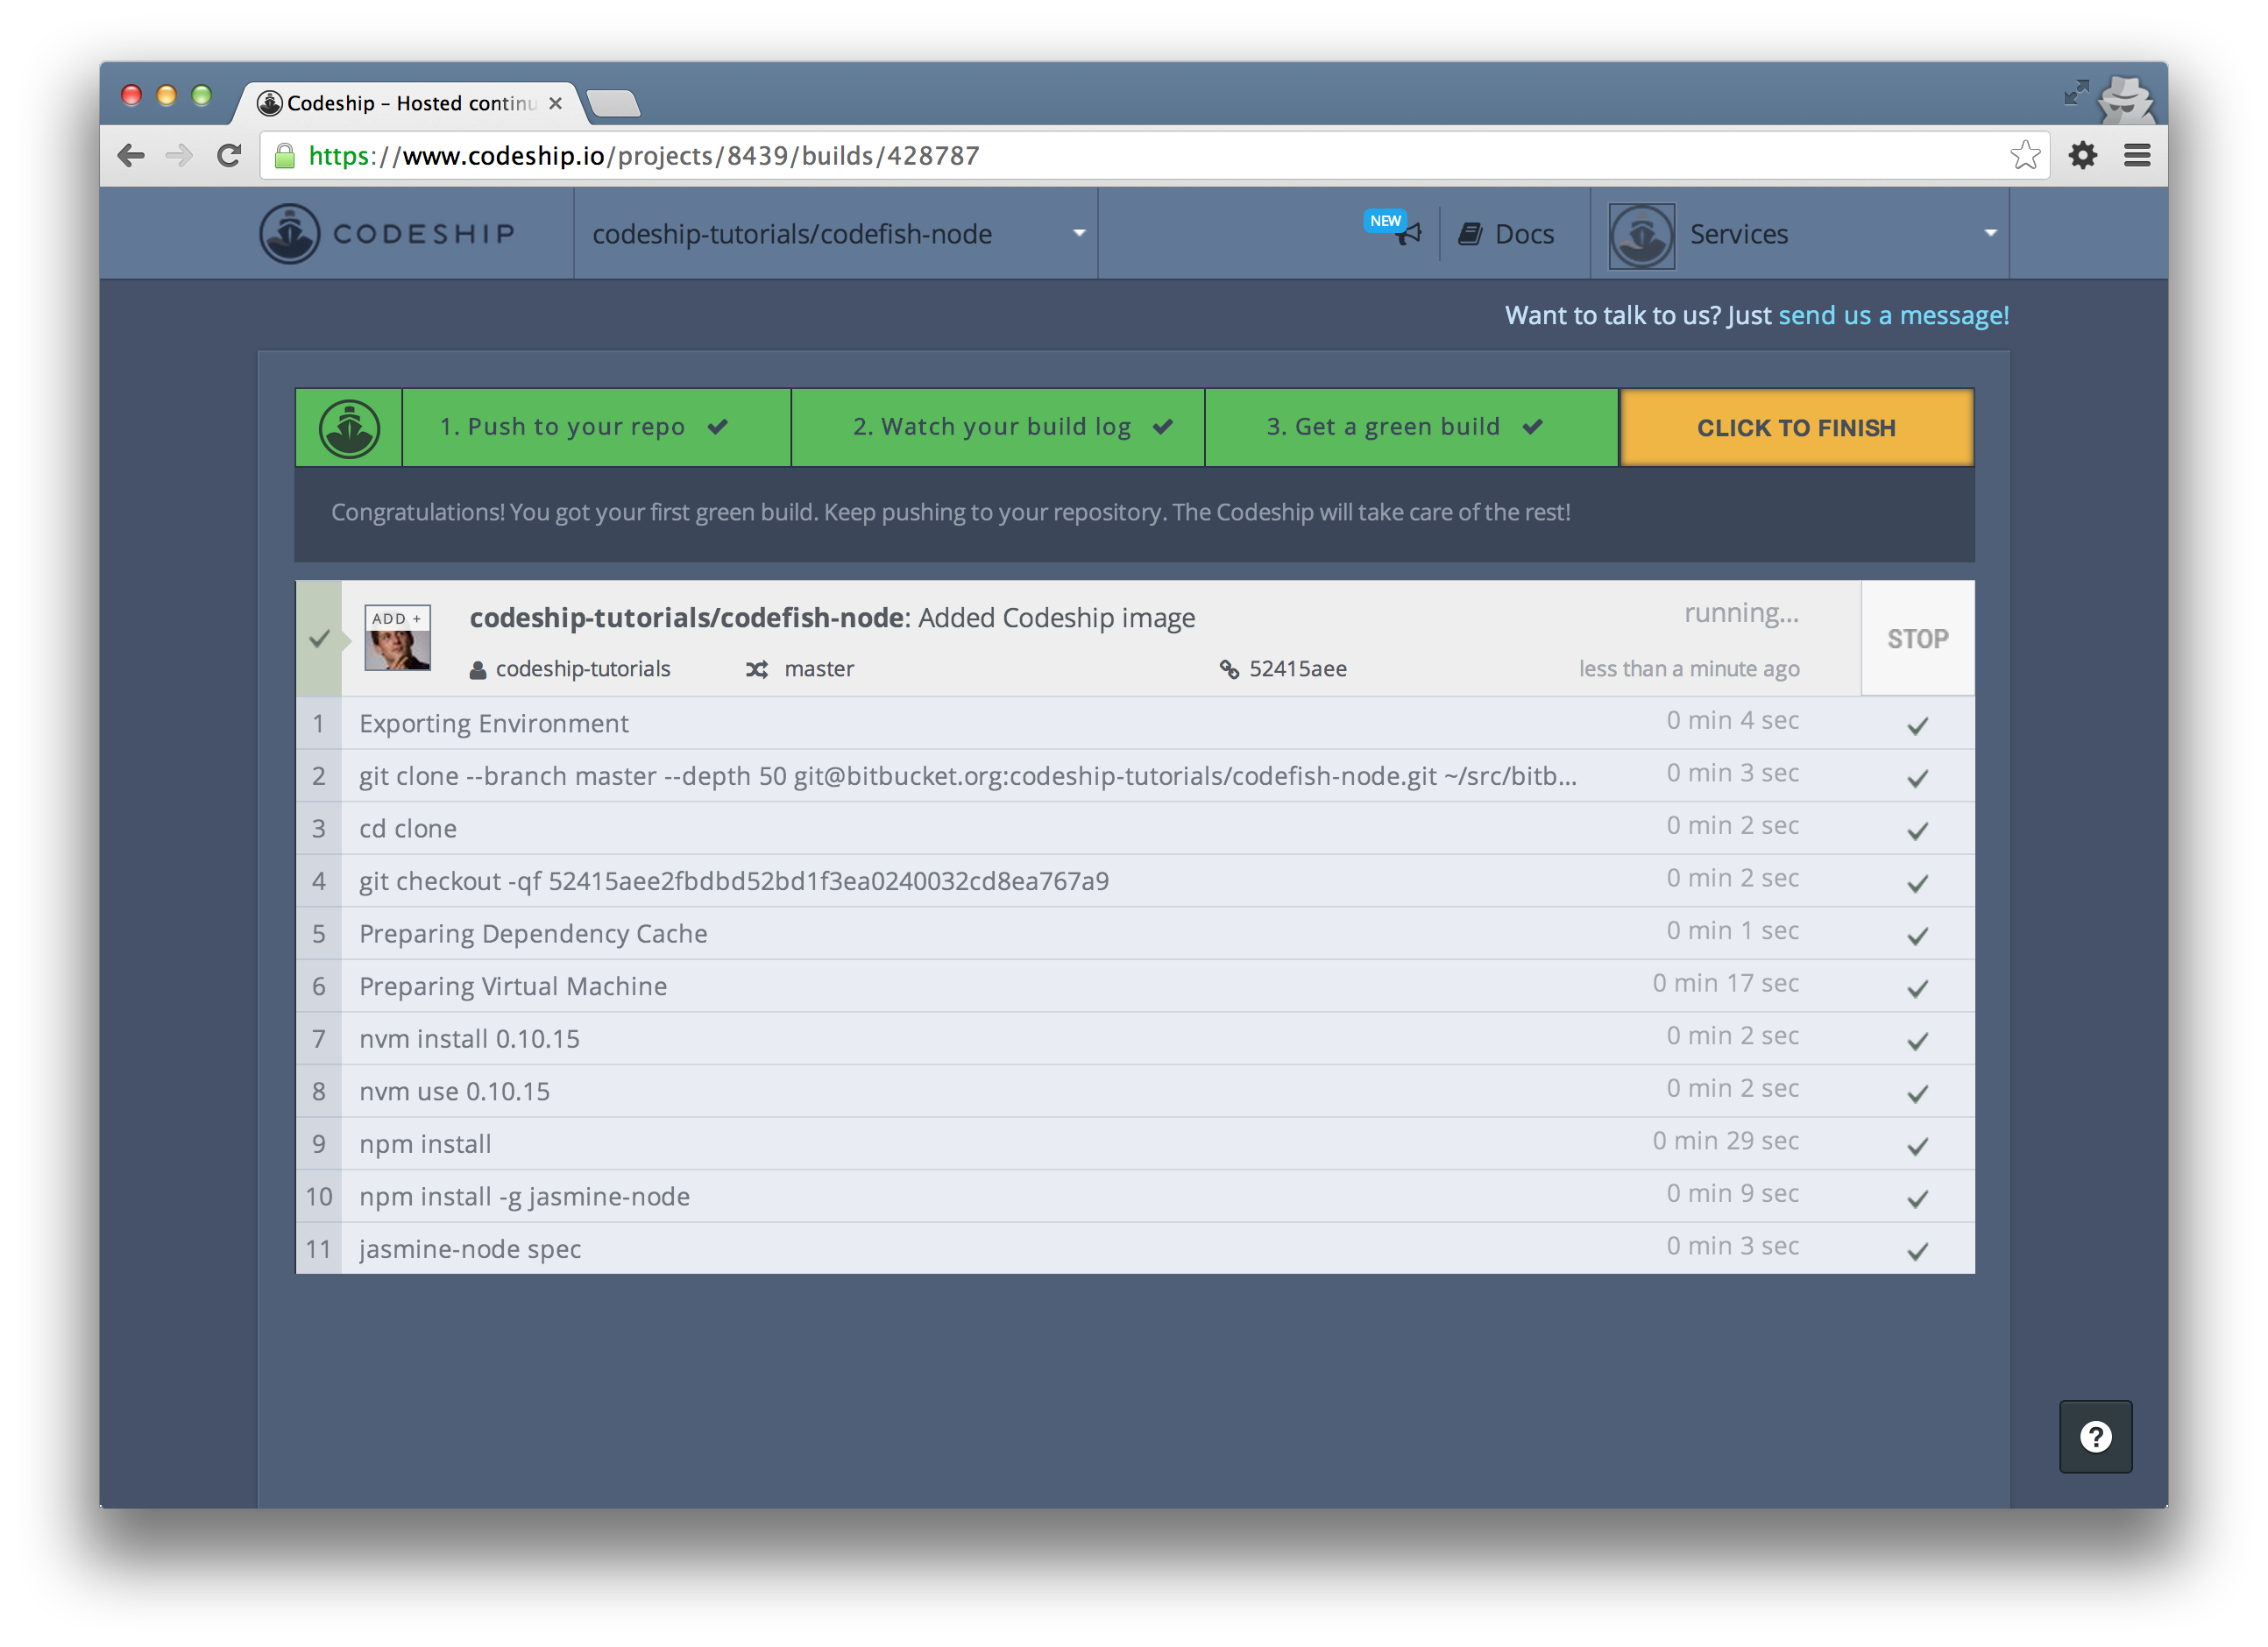Follow the send us a message link
The image size is (2268, 1647).
tap(1893, 315)
